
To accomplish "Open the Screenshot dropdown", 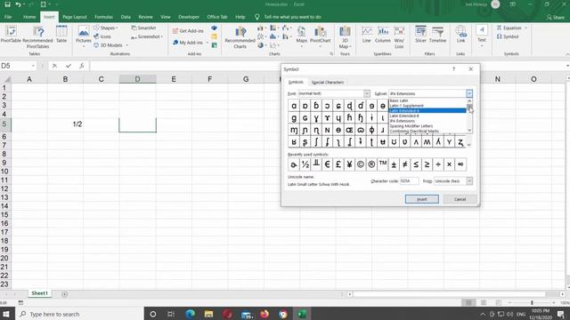I will (147, 36).
